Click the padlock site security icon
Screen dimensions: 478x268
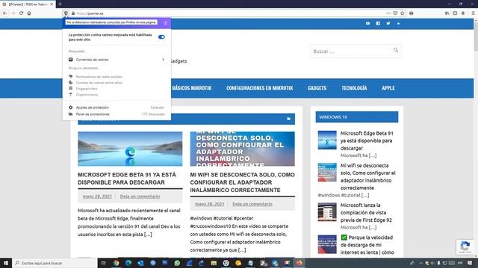pyautogui.click(x=73, y=13)
